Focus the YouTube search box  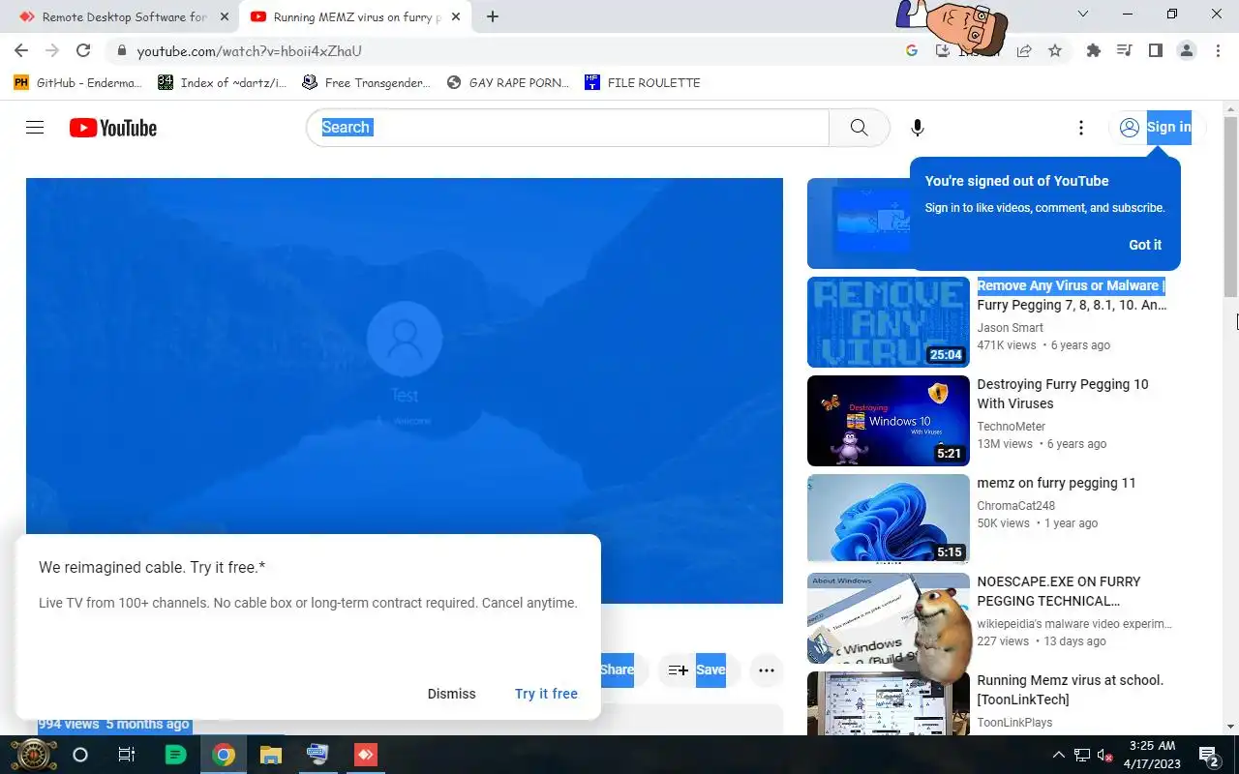point(568,128)
